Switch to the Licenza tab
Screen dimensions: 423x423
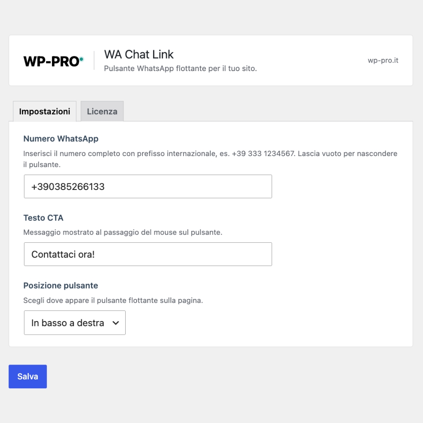tap(102, 111)
